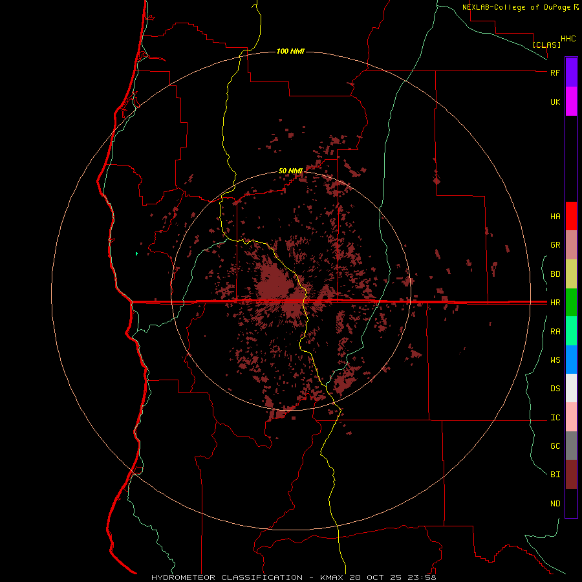Click the 50 NMI range ring label

(290, 171)
